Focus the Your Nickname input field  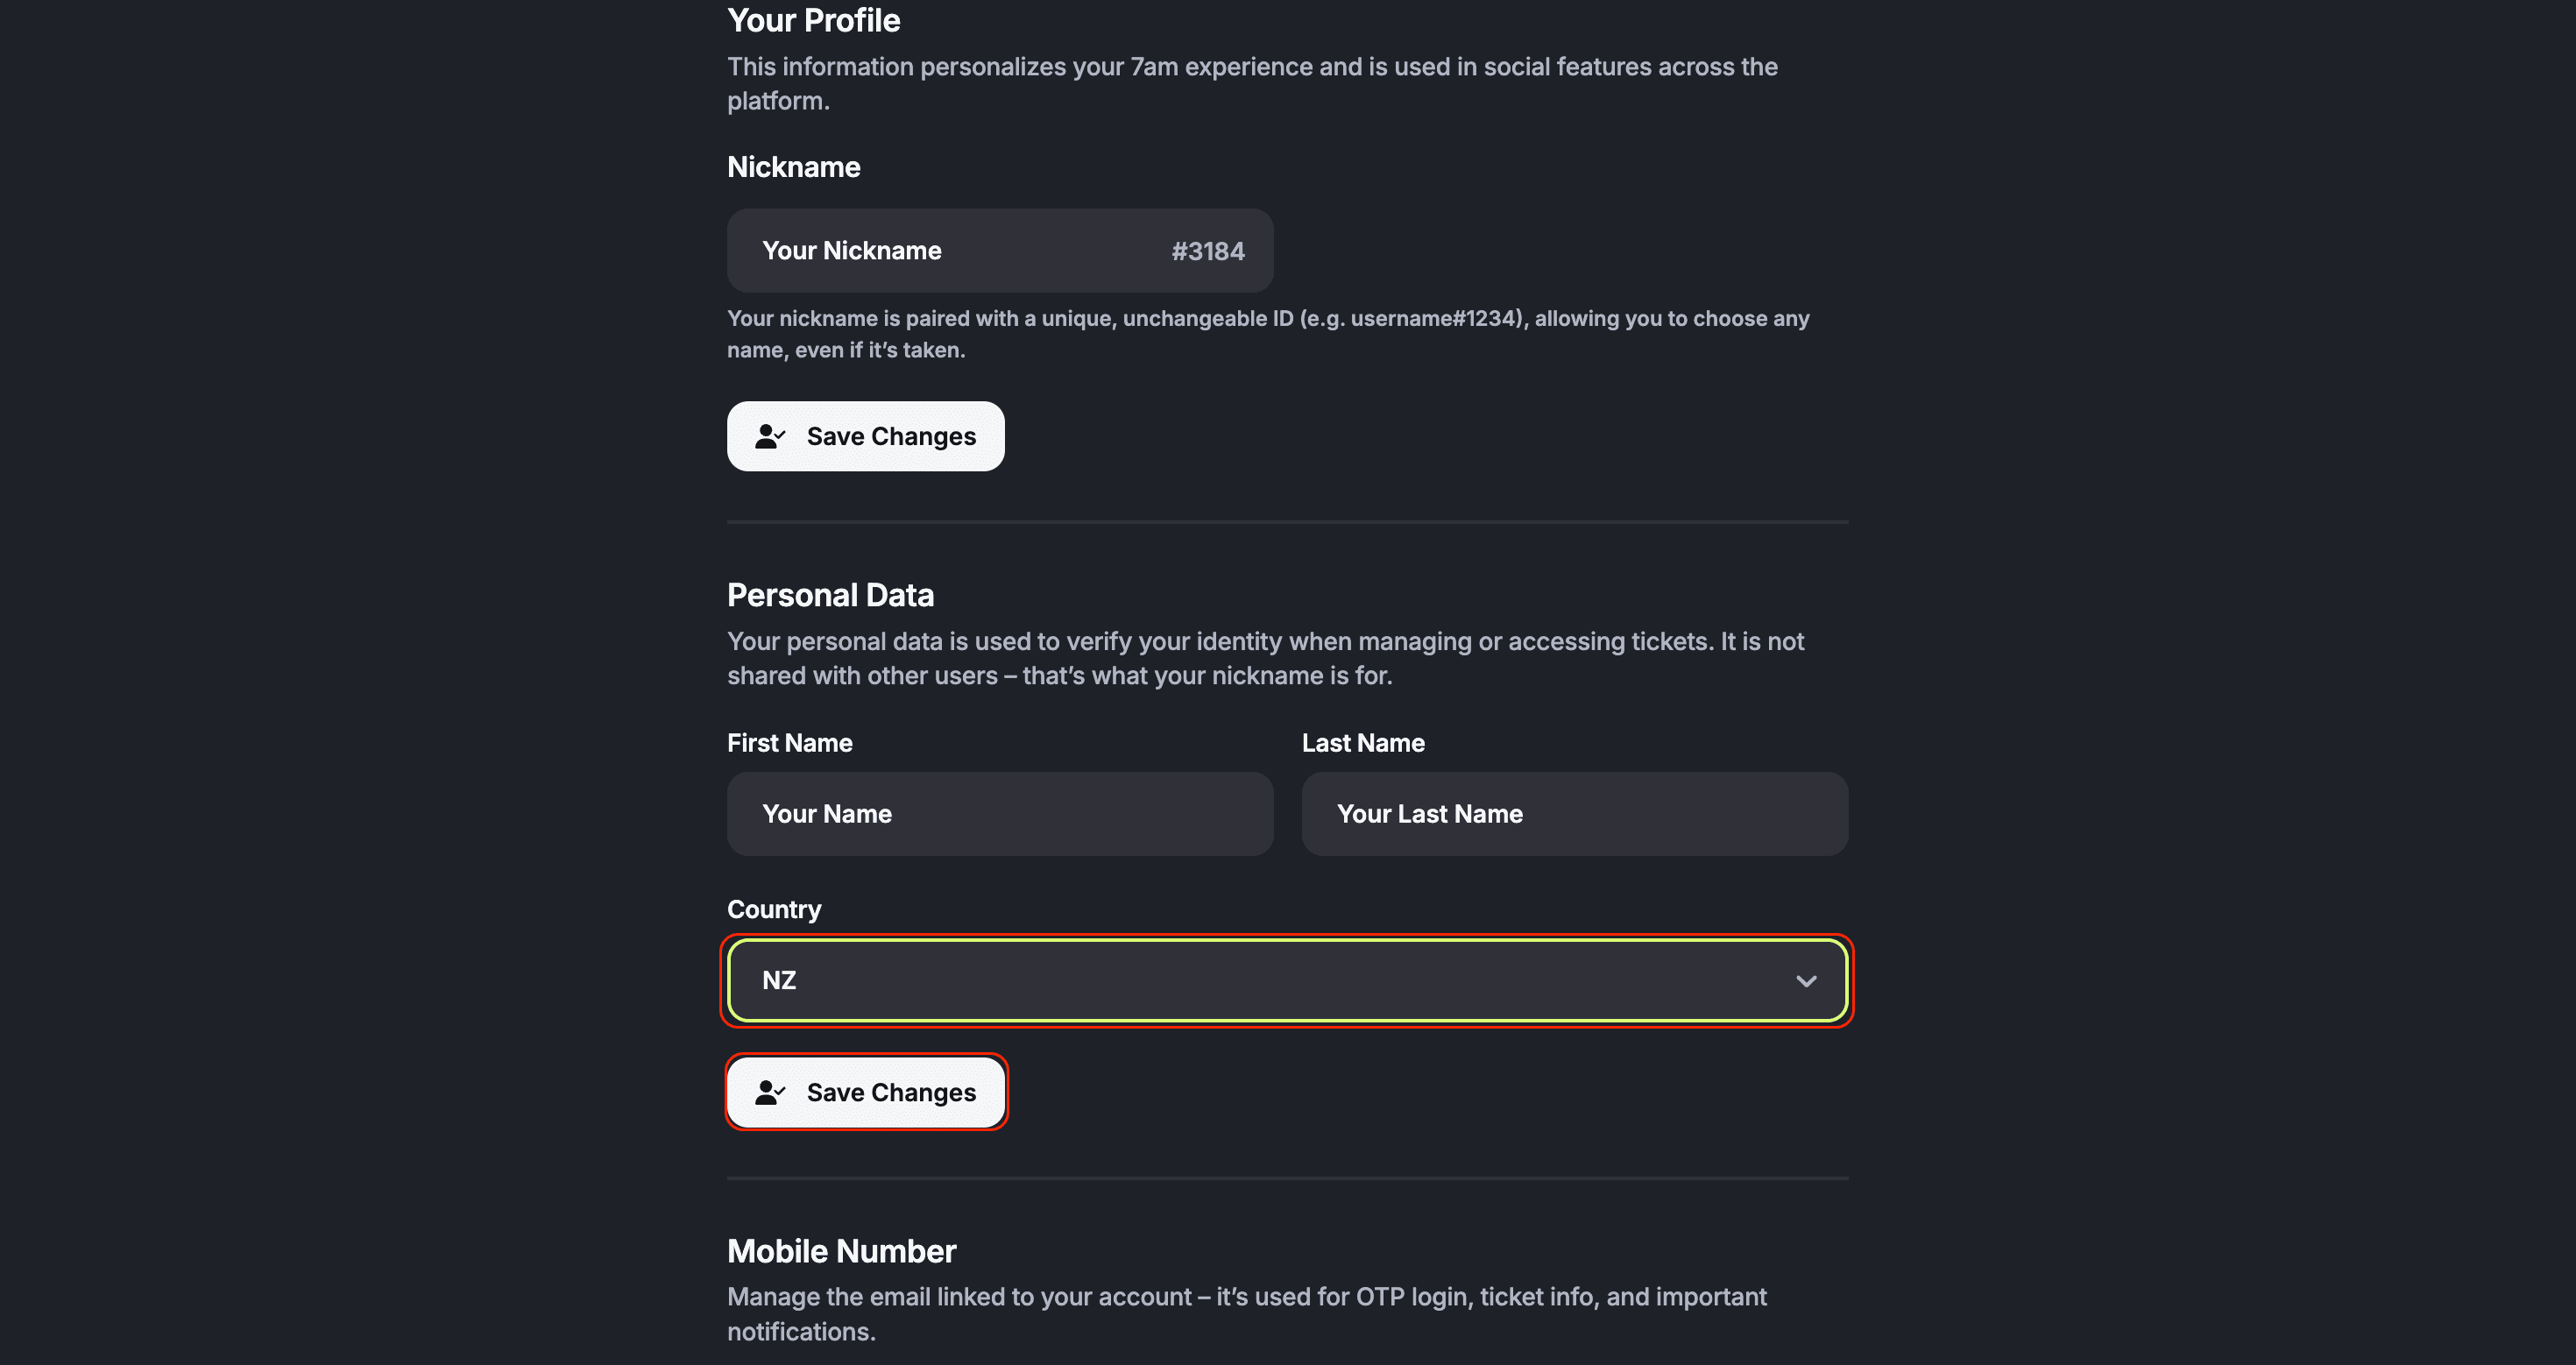950,251
